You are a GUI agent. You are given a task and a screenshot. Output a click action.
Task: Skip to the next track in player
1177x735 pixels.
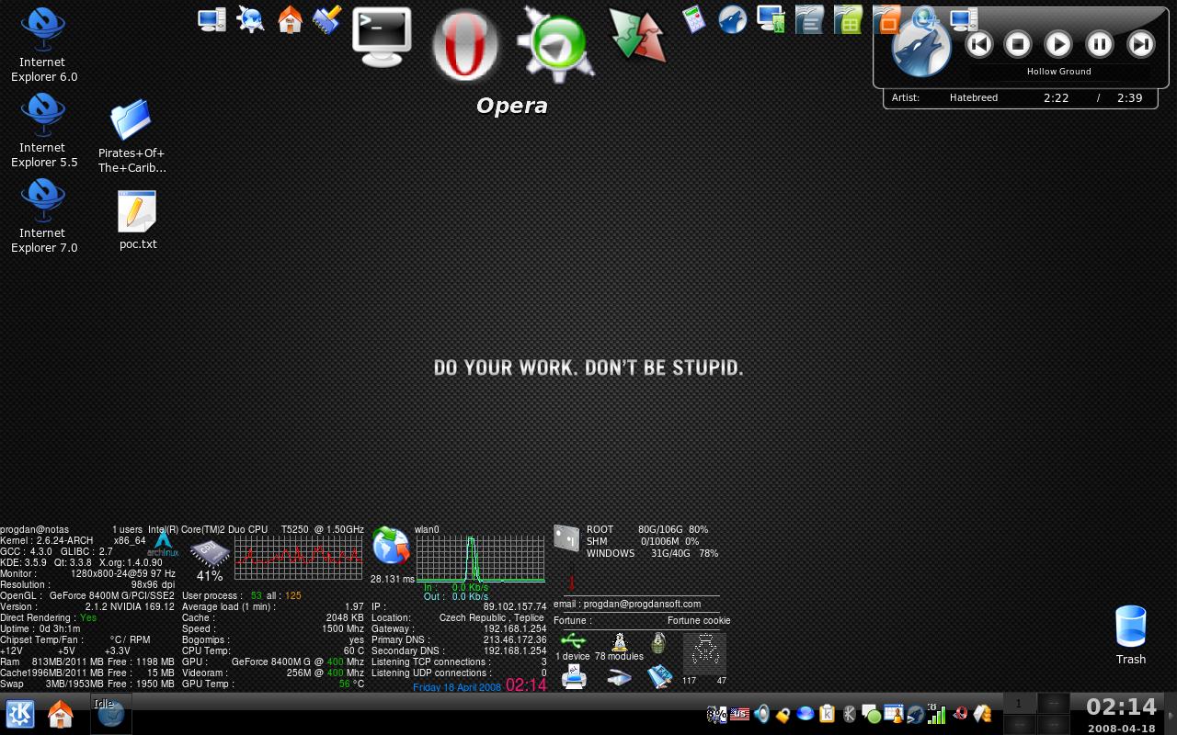click(x=1140, y=43)
